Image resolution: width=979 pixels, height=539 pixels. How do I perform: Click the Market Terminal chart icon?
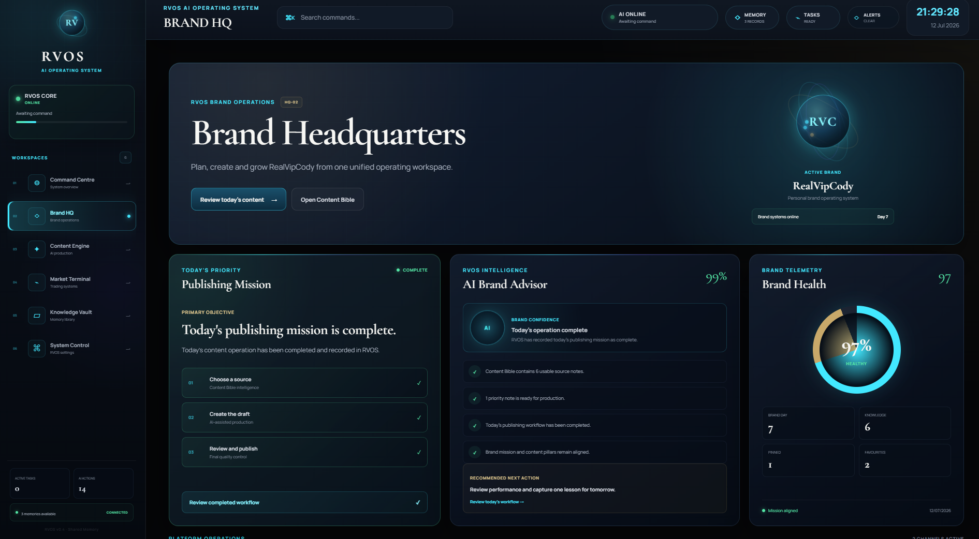tap(37, 282)
